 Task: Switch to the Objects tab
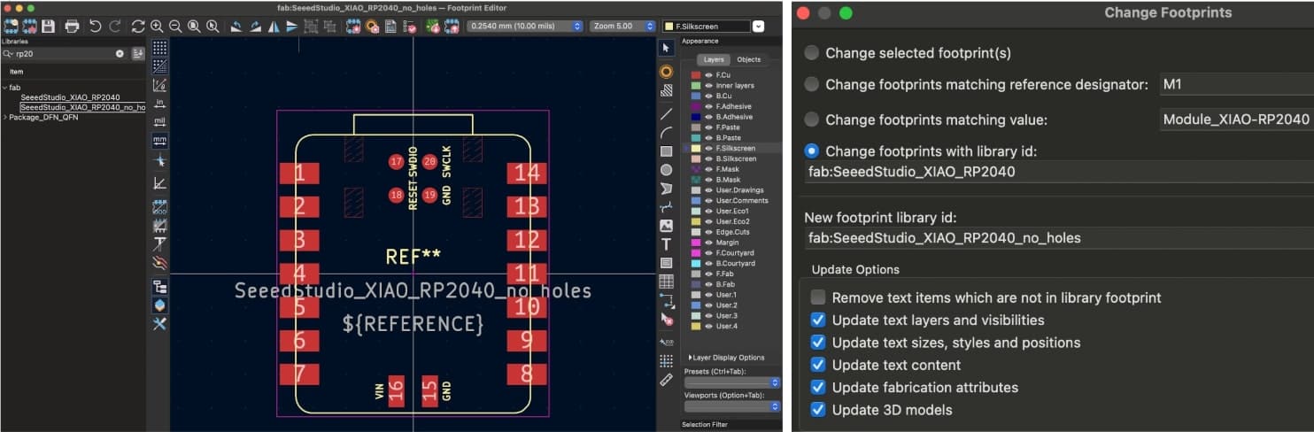click(748, 59)
